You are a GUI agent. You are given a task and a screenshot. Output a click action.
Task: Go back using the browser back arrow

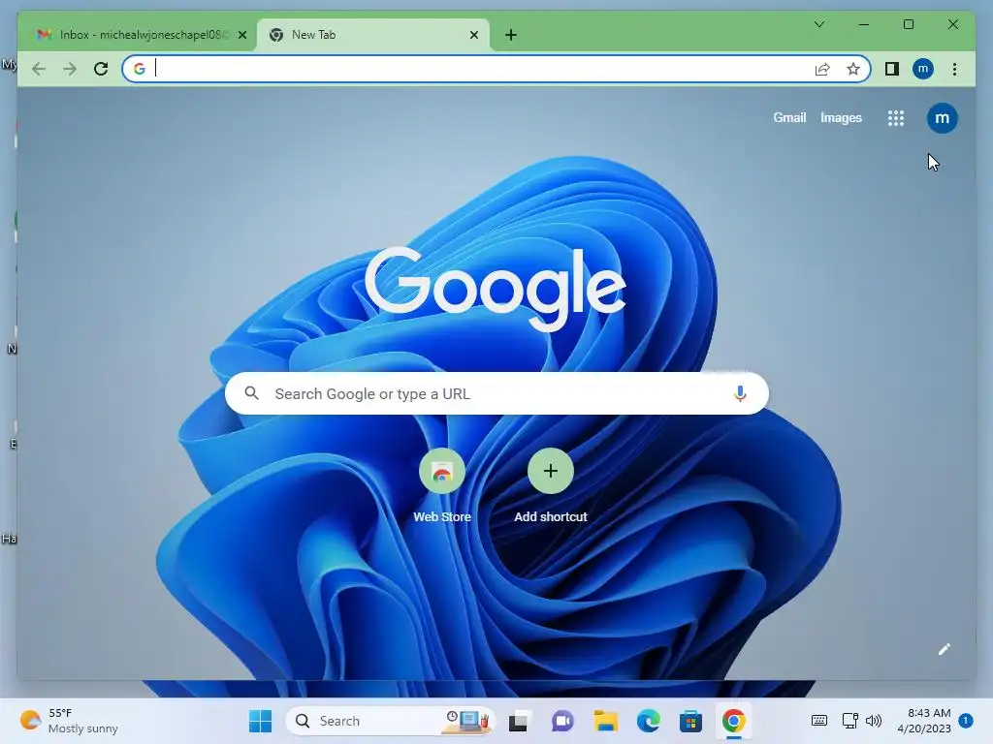pos(39,69)
